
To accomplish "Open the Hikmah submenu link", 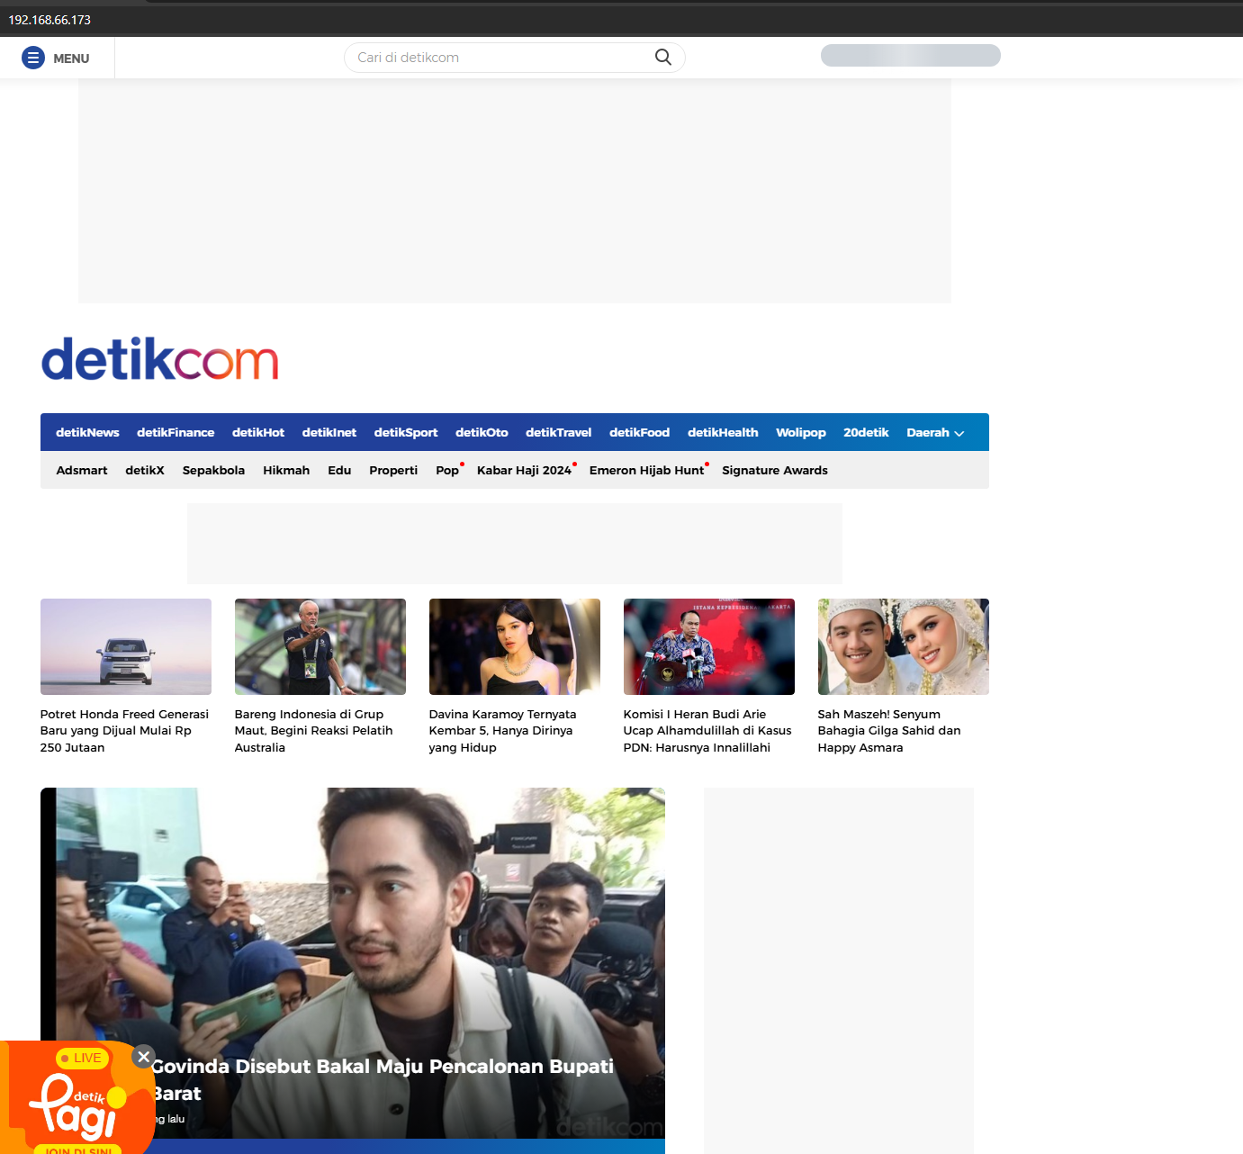I will pos(286,471).
